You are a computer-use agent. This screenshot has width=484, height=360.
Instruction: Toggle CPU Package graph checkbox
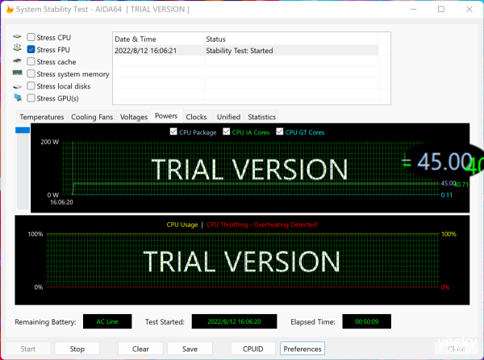coord(173,132)
